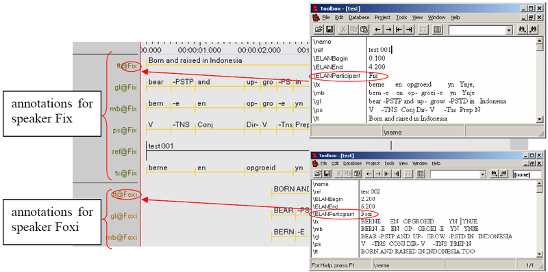Click Open icon in upper Toolbox window

tap(319, 29)
